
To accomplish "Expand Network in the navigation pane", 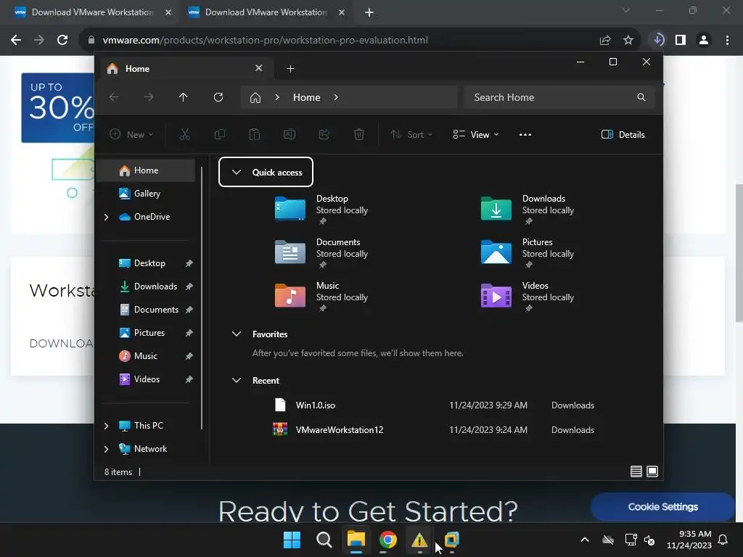I will point(106,449).
